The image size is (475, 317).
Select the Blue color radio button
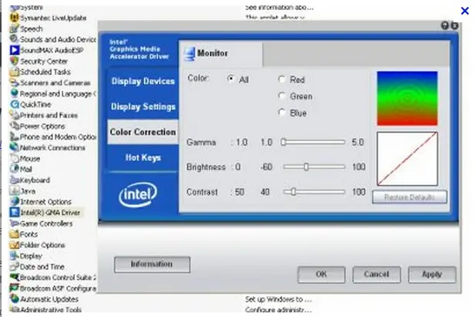(281, 113)
